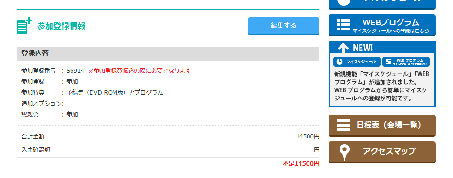Click the map pin icon on アクセスマップ
This screenshot has height=178, width=453.
344,152
